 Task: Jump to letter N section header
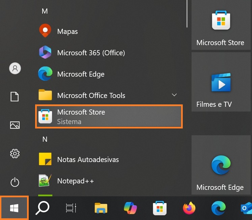click(x=45, y=139)
